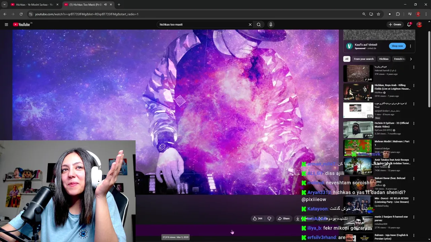Show more filter chips with arrow

coord(411,59)
